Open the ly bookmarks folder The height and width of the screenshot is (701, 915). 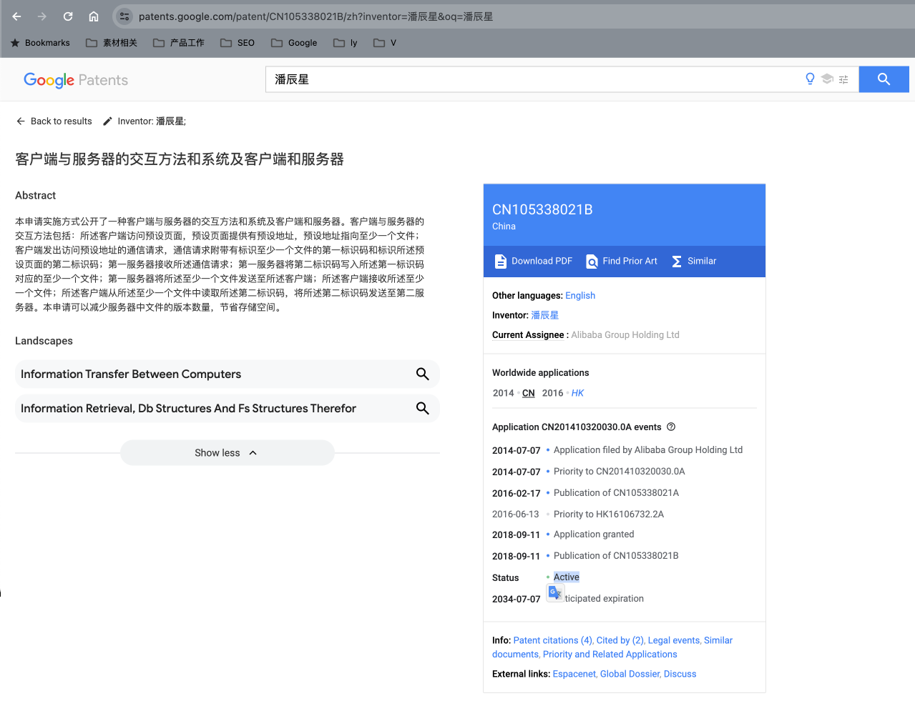pyautogui.click(x=346, y=43)
